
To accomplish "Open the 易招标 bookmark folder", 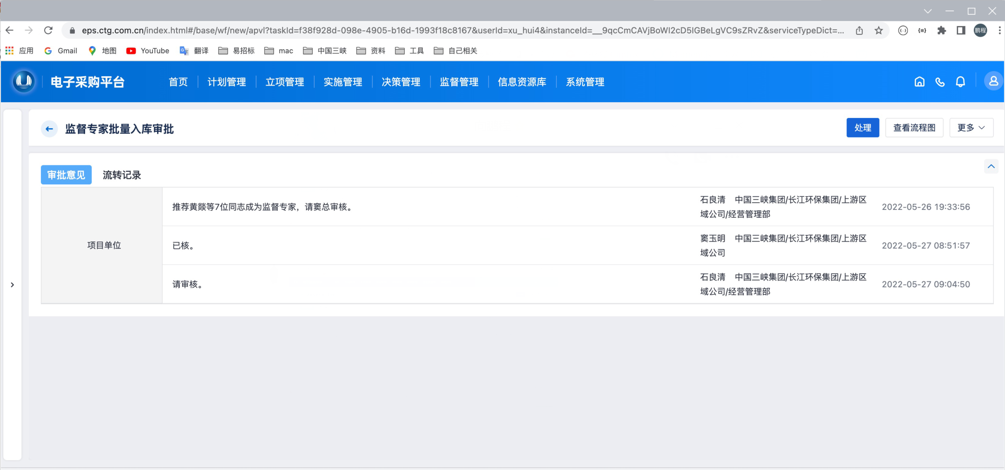I will coord(236,51).
